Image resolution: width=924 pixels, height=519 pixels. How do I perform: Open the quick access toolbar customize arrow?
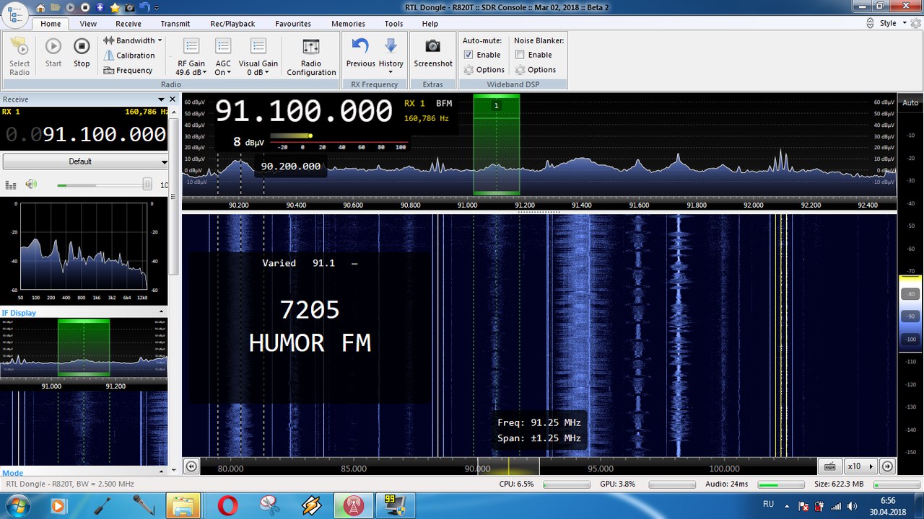(x=157, y=8)
